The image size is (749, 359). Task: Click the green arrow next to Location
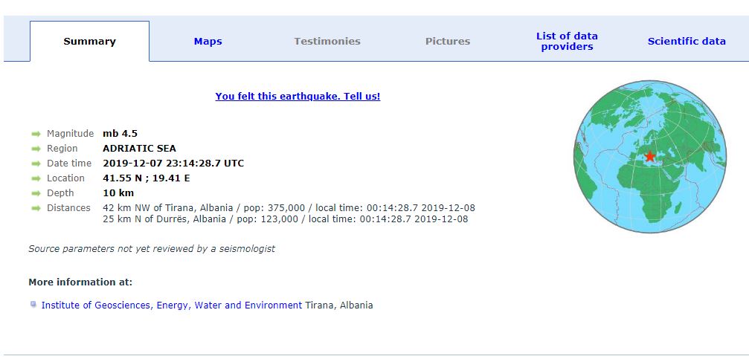click(35, 178)
